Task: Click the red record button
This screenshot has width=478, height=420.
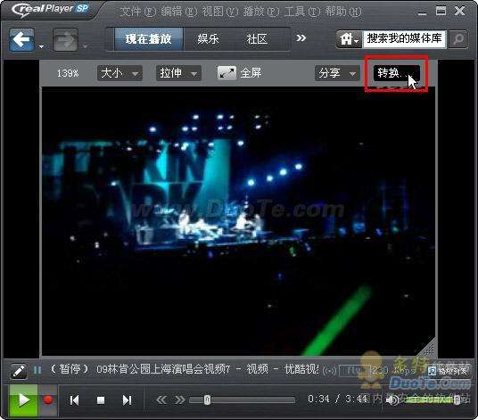Action: pos(48,399)
